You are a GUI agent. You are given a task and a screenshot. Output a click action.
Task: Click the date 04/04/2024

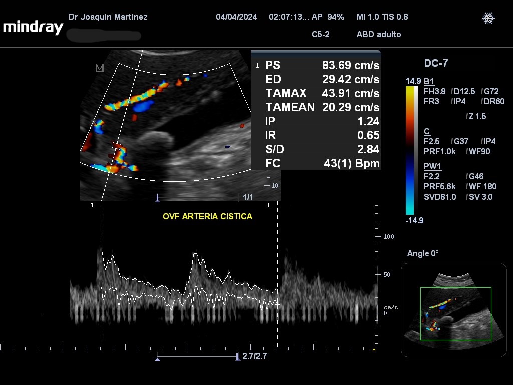tap(236, 17)
